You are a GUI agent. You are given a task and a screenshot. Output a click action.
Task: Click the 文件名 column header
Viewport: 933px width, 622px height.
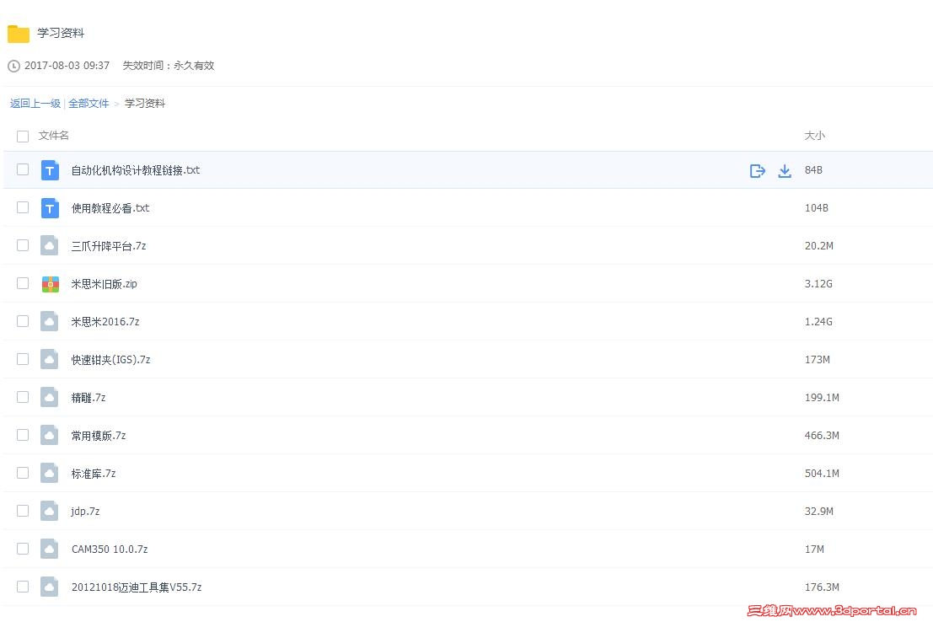(54, 136)
